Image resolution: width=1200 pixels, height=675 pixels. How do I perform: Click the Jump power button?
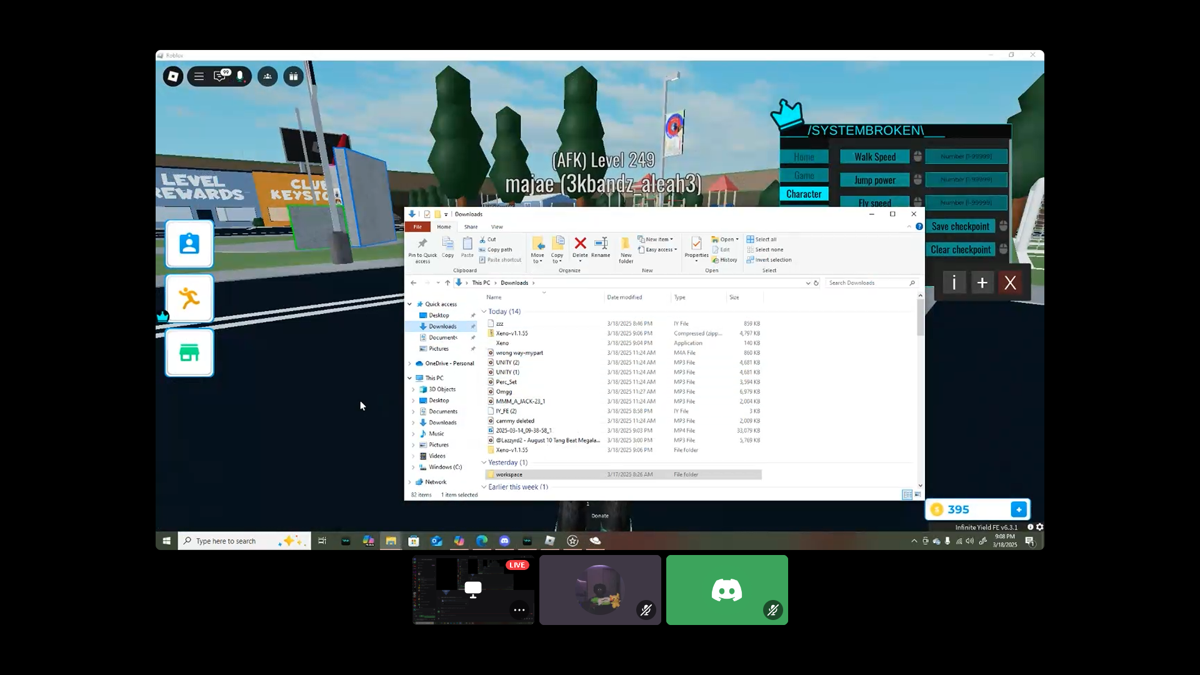[875, 180]
